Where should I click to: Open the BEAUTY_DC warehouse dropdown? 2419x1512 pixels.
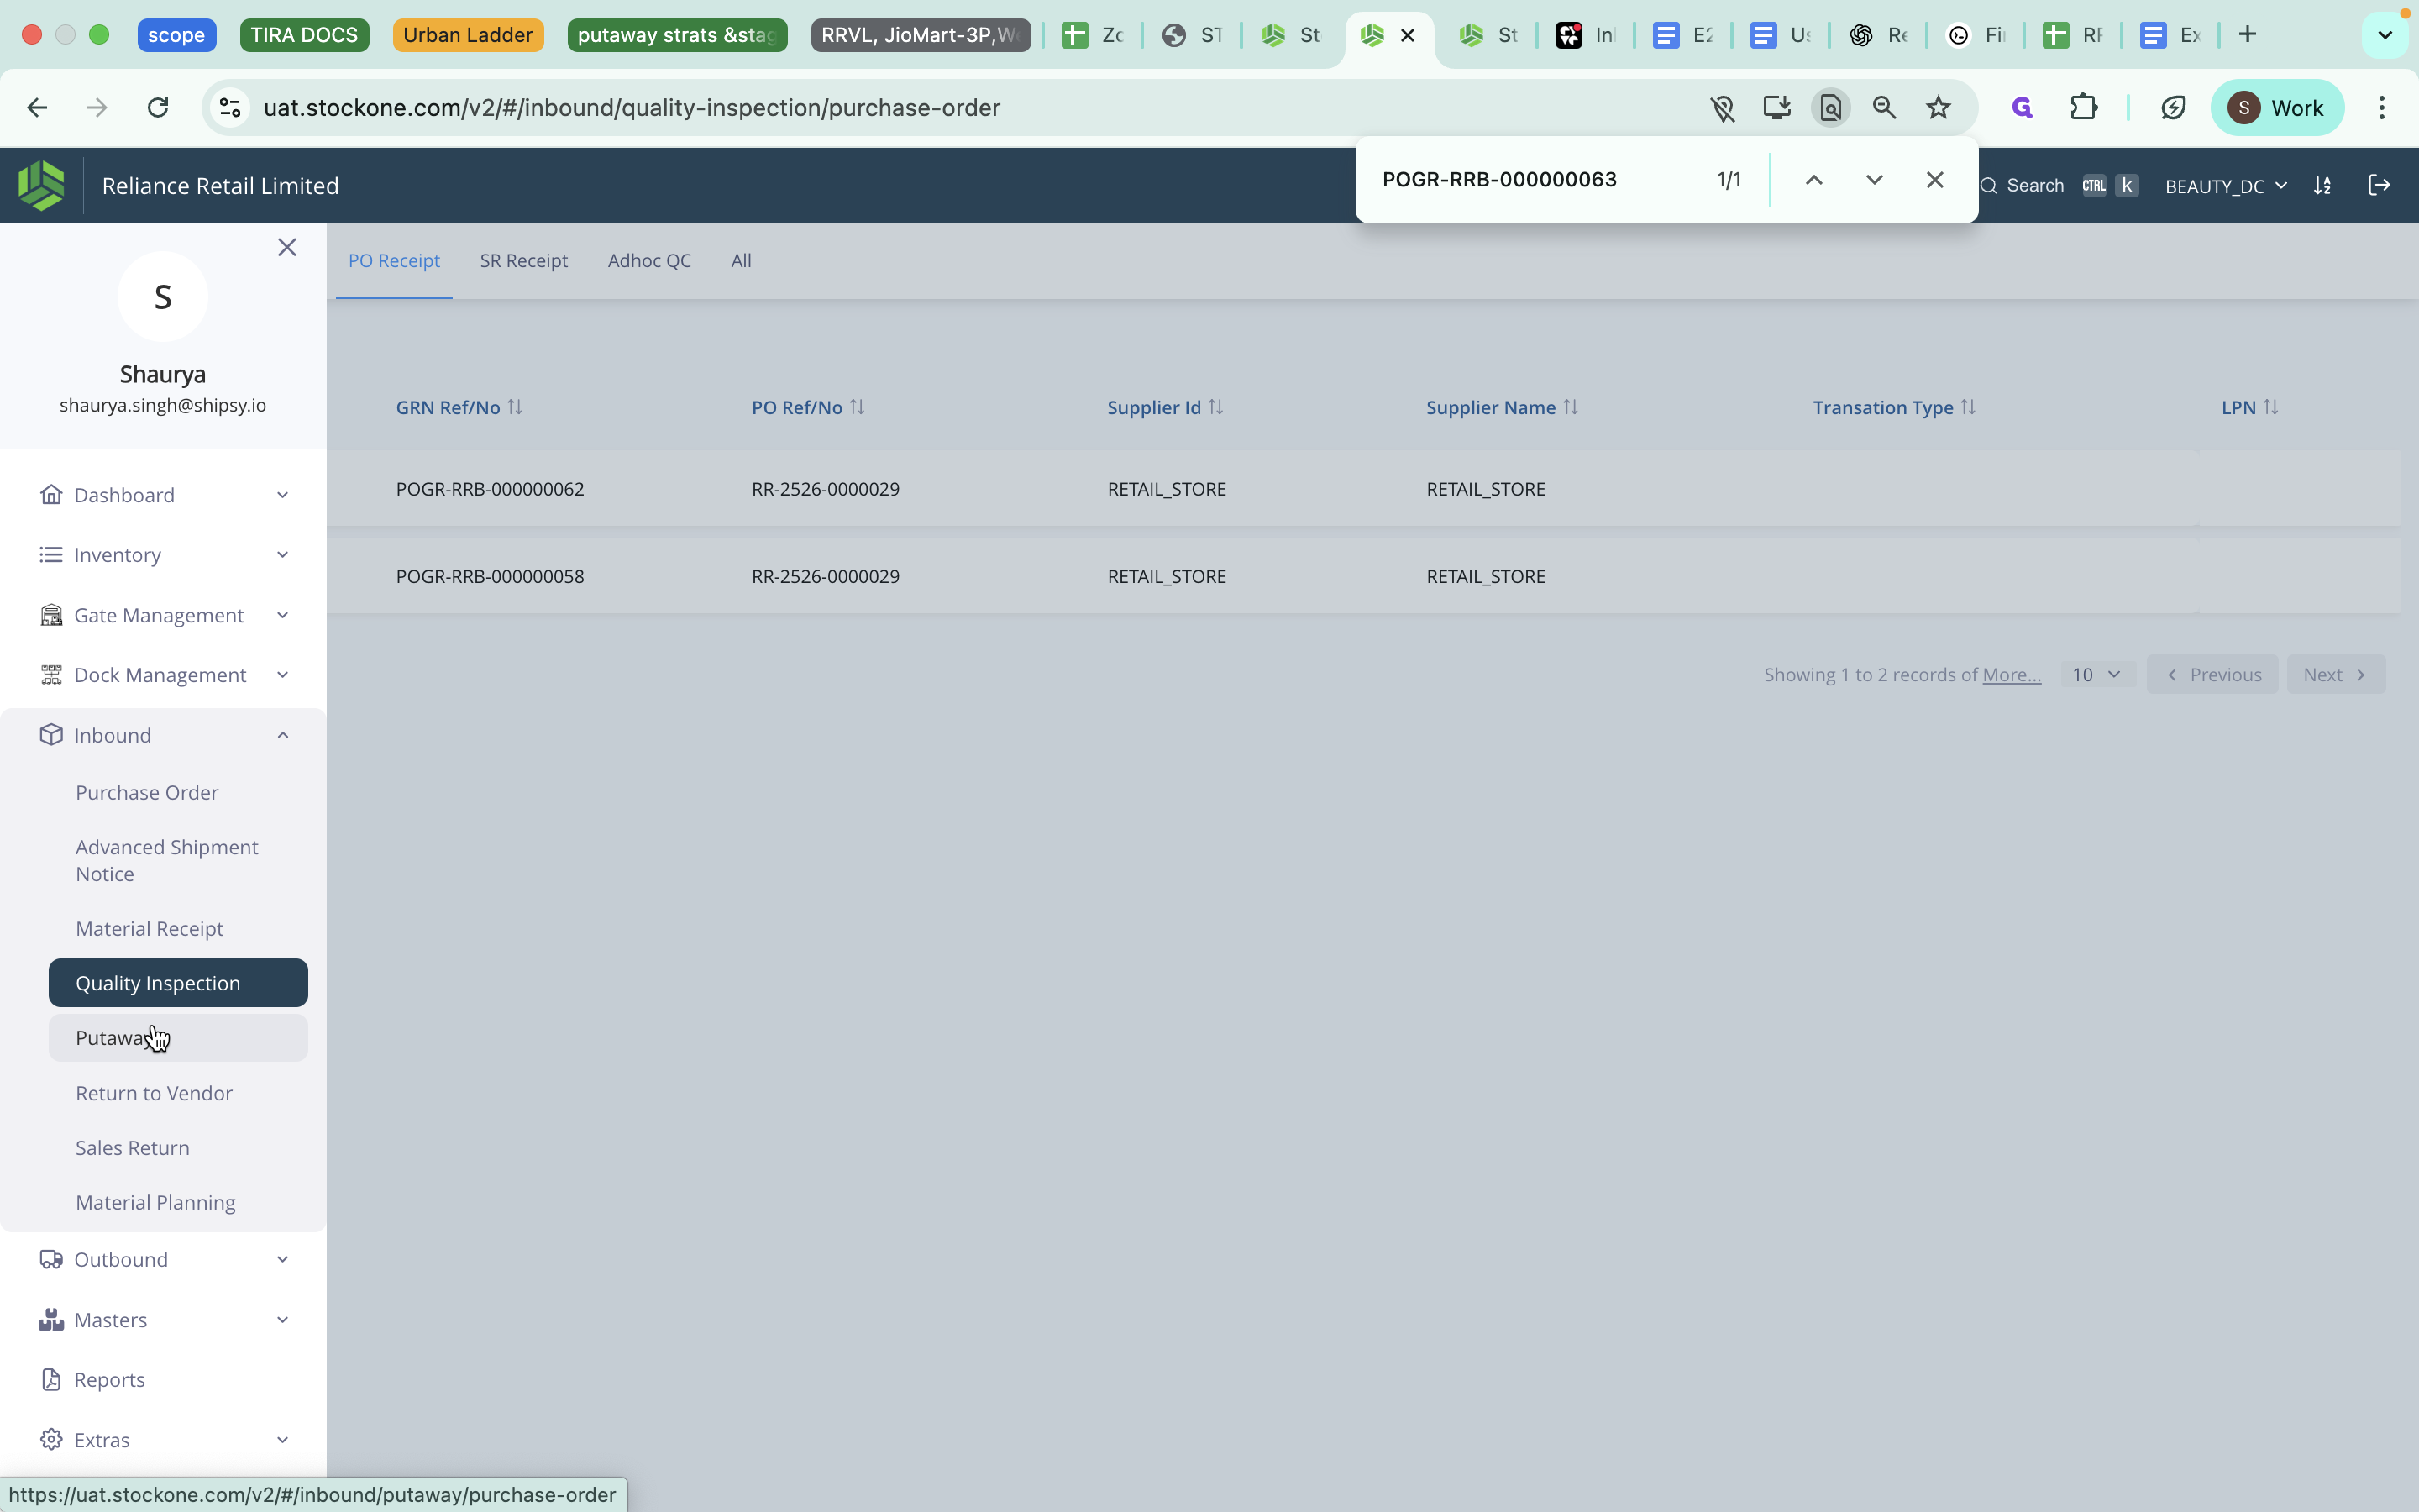[x=2225, y=186]
